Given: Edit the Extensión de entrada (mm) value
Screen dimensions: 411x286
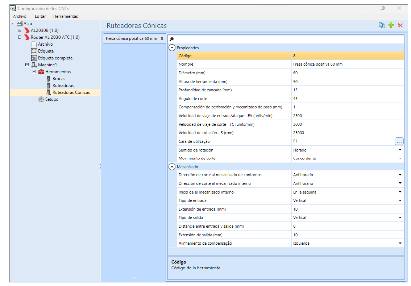Looking at the screenshot, I should (348, 209).
